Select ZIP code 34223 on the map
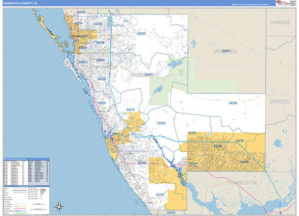Screen dimensions: 299x216 pyautogui.click(x=160, y=194)
